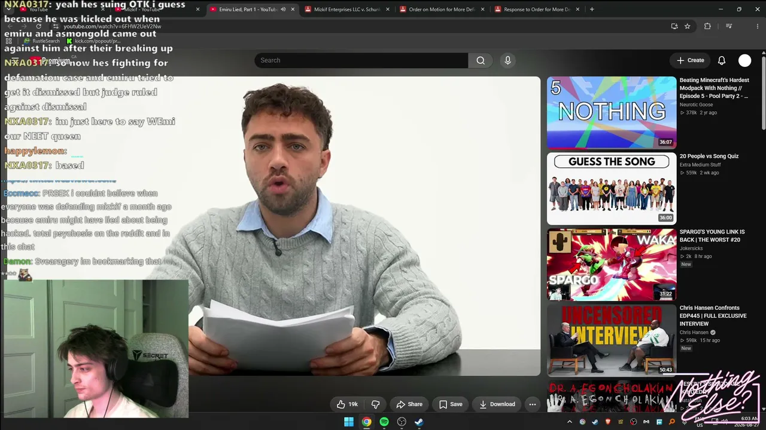Like the video with thumbs-up button
This screenshot has height=430, width=766.
[x=347, y=404]
